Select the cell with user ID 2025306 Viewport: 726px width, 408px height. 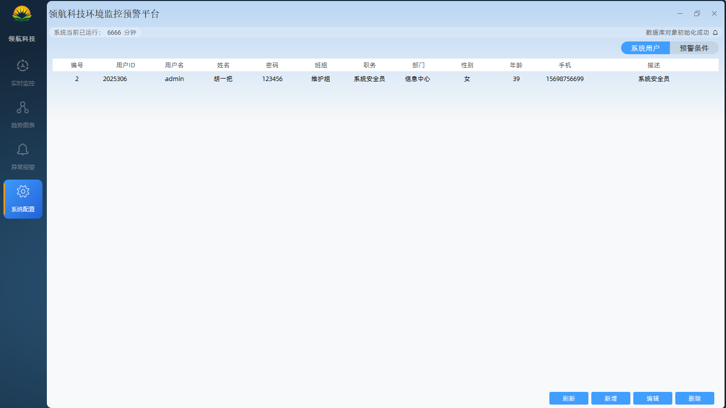115,79
